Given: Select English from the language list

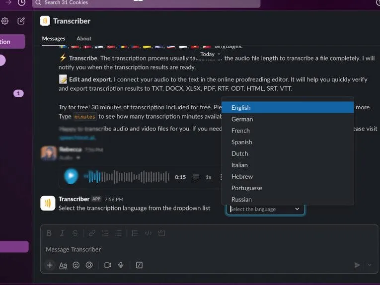Looking at the screenshot, I should click(288, 108).
